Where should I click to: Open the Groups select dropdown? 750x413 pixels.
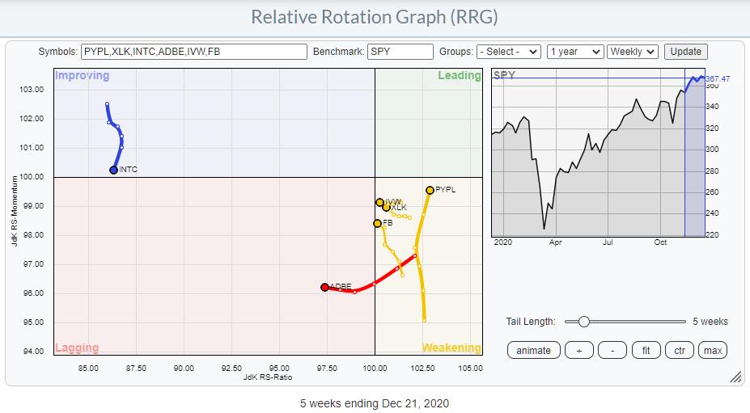(508, 52)
